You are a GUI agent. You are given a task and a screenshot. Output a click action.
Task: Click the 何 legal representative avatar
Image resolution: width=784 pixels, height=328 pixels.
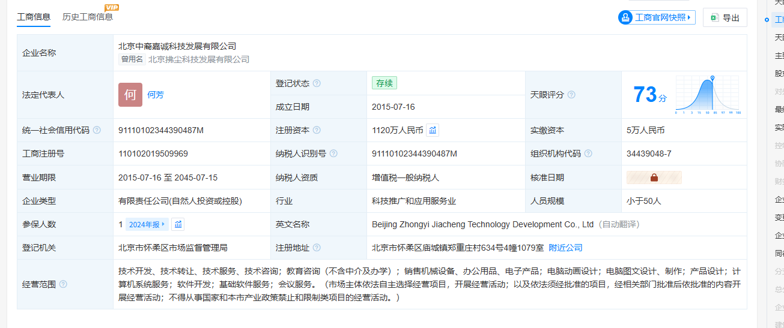tap(130, 95)
